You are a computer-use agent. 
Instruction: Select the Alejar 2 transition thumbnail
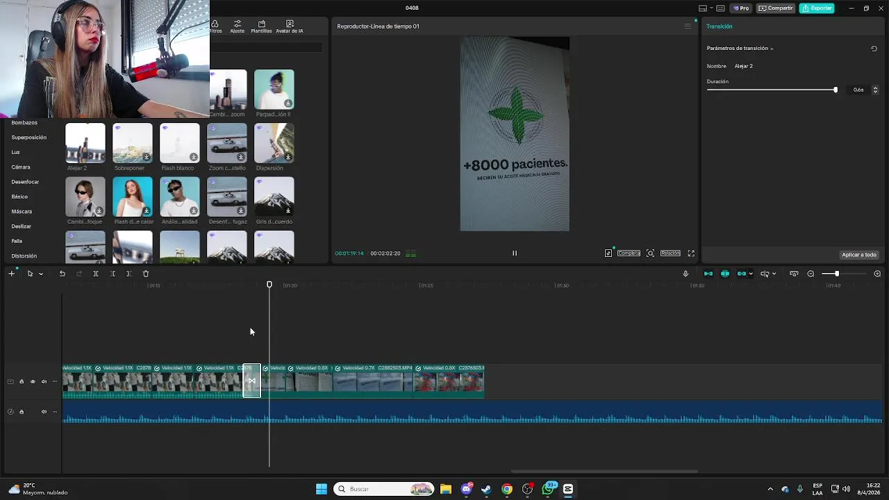click(x=85, y=143)
